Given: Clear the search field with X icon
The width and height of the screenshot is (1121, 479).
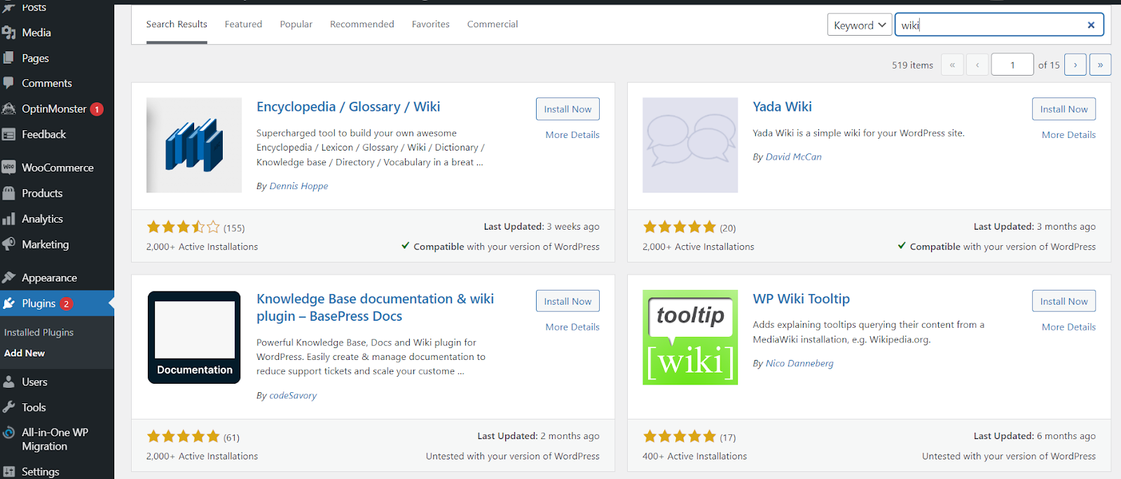Looking at the screenshot, I should click(x=1091, y=25).
